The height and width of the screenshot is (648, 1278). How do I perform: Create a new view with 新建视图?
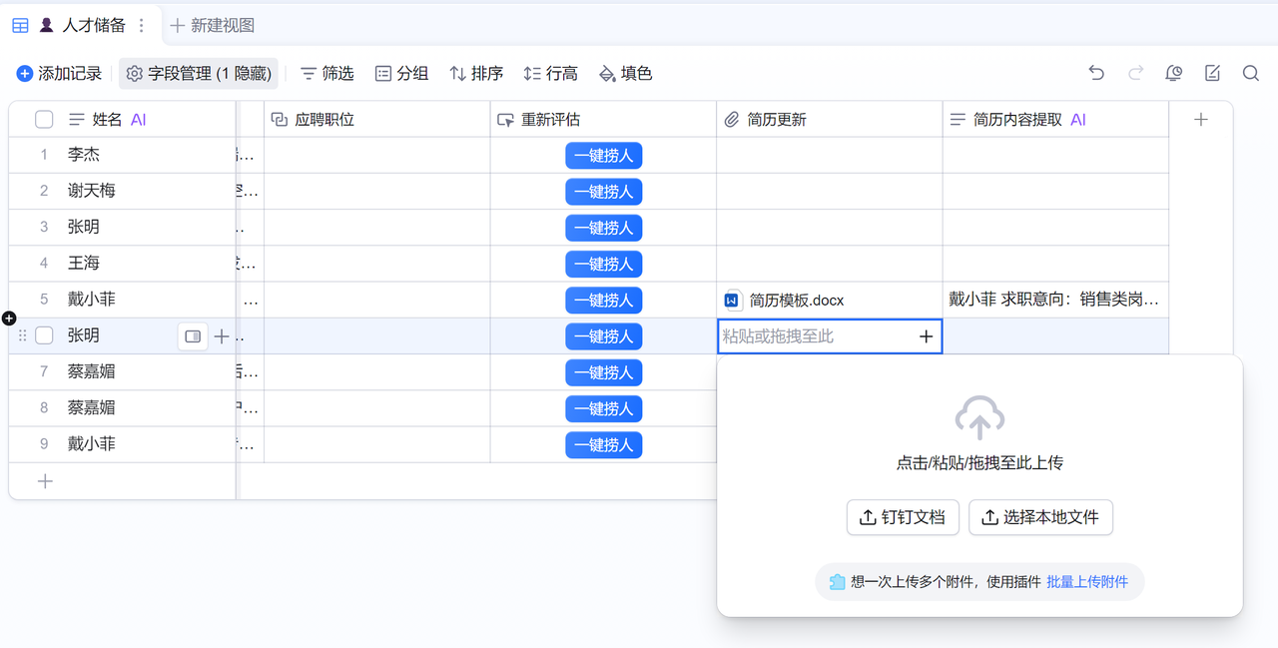(x=213, y=25)
